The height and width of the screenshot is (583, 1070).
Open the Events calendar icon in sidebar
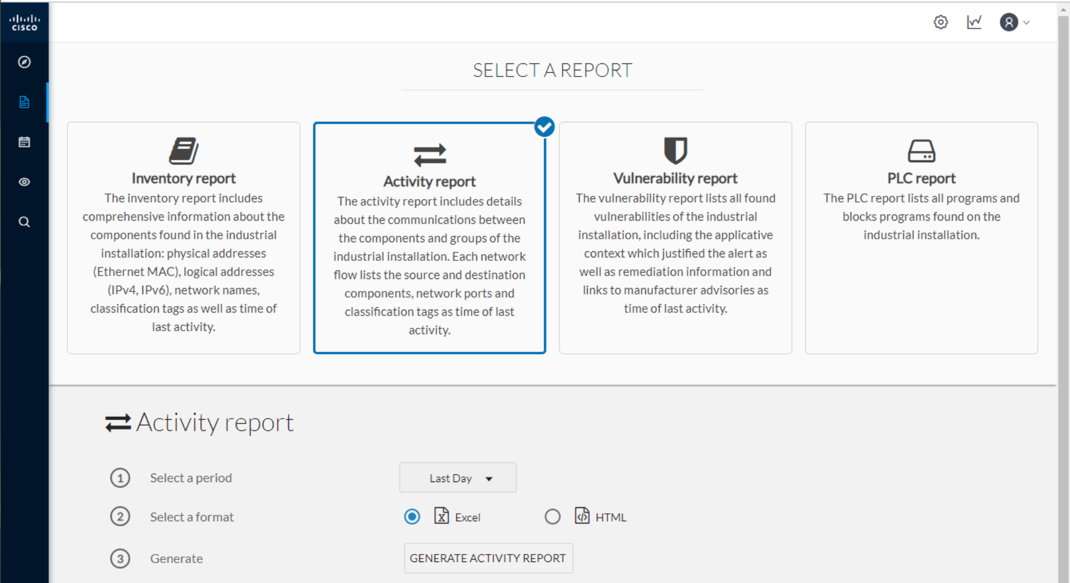point(24,142)
